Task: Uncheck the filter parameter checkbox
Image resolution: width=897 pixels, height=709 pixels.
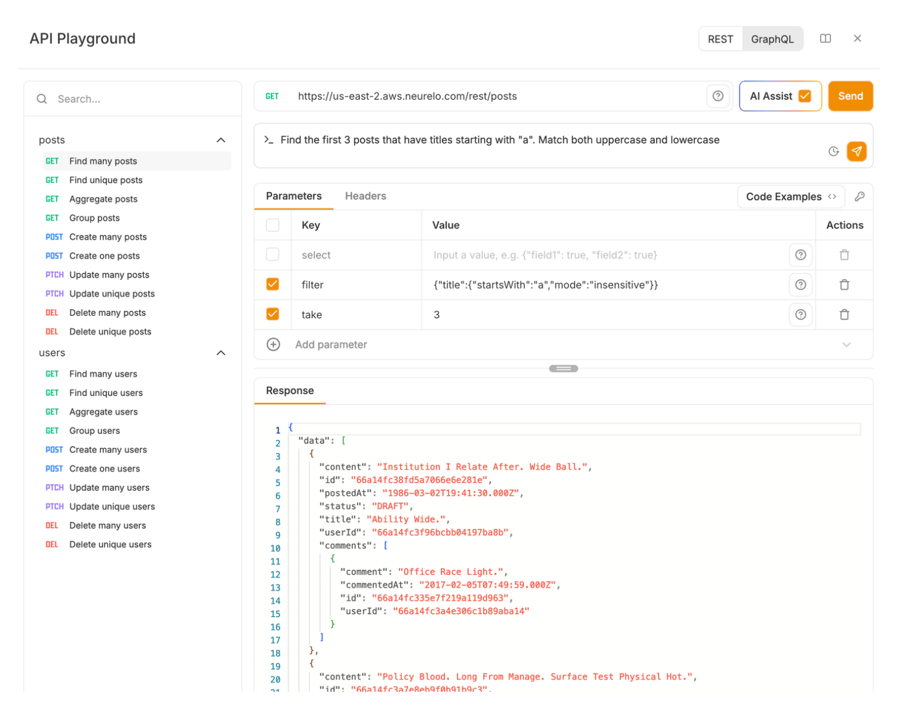Action: (x=273, y=285)
